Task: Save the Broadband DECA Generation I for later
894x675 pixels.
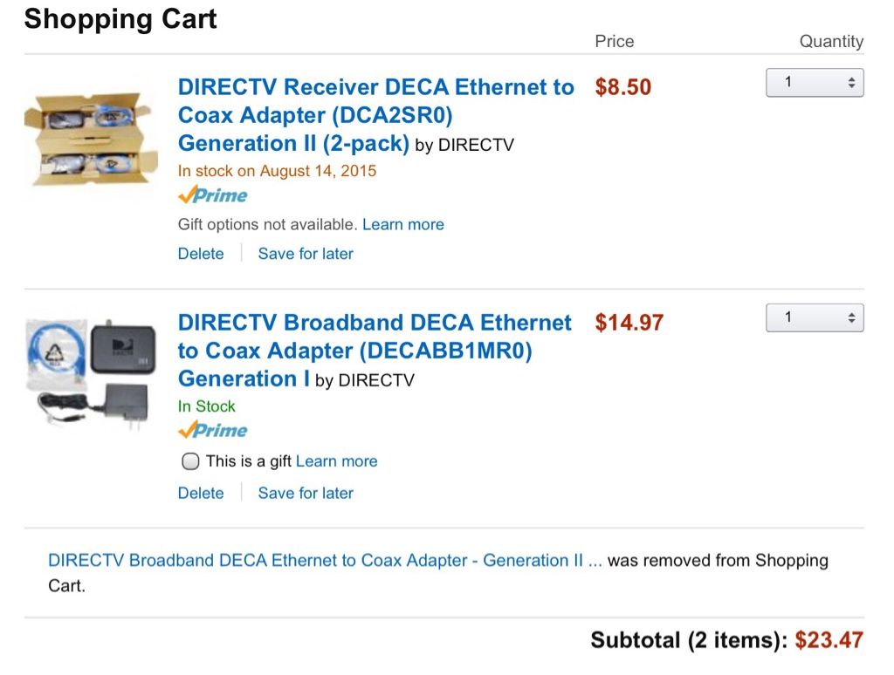Action: [306, 493]
